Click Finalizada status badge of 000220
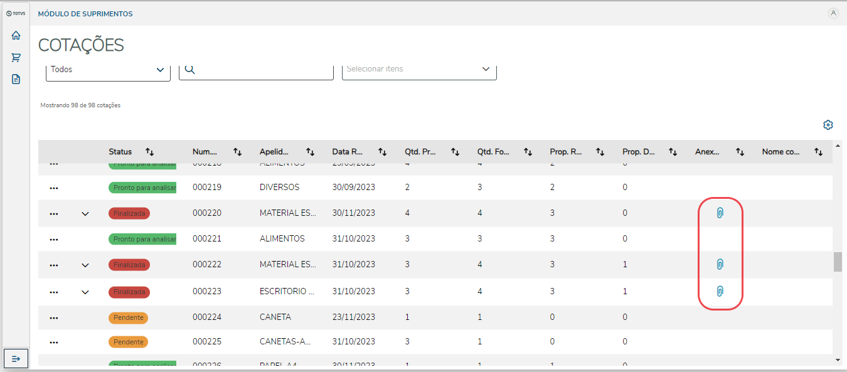 coord(129,213)
